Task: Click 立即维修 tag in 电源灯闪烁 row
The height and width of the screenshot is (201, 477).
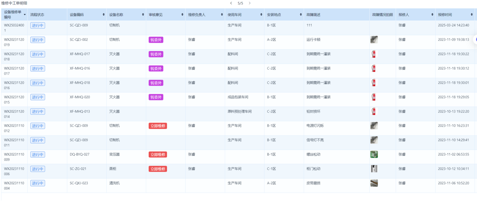Action: 158,126
